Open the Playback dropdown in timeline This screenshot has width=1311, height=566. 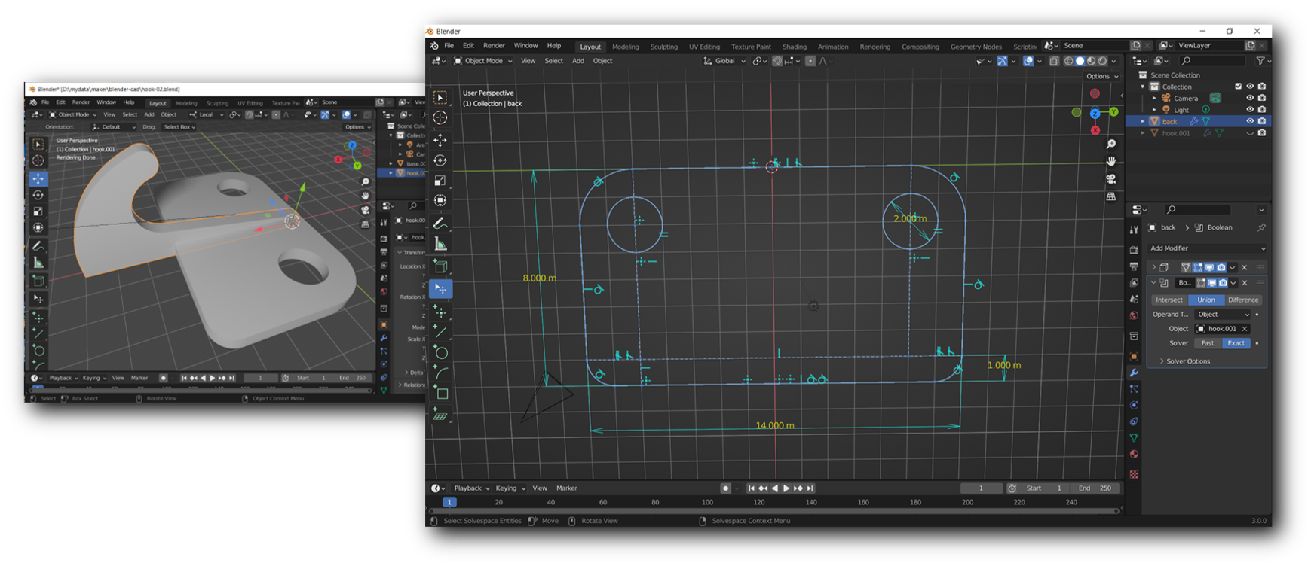coord(471,488)
